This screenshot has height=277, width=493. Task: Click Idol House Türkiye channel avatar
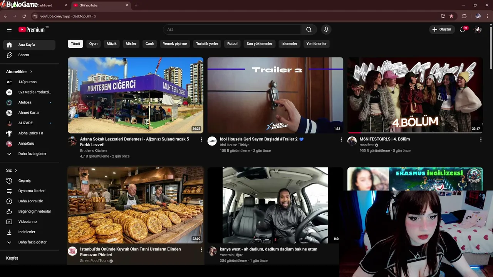point(212,141)
